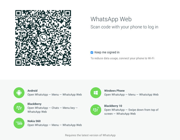Click the QR code image
The height and width of the screenshot is (140, 180).
[43, 38]
